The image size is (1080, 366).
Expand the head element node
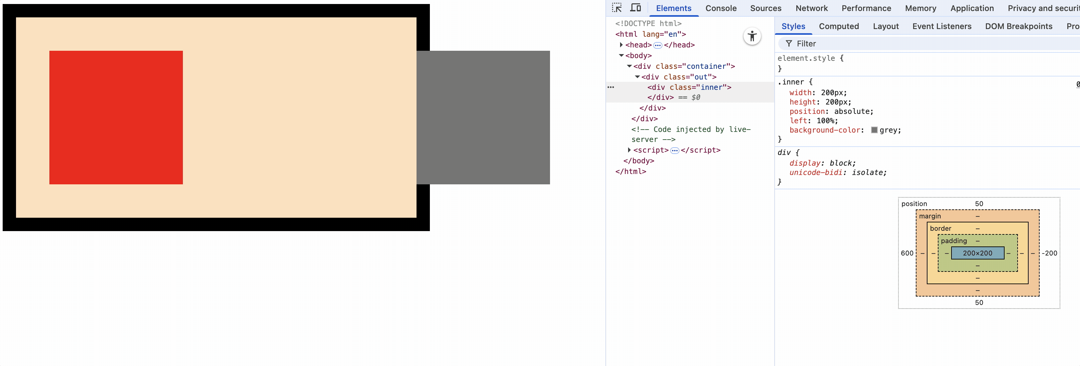(x=621, y=45)
